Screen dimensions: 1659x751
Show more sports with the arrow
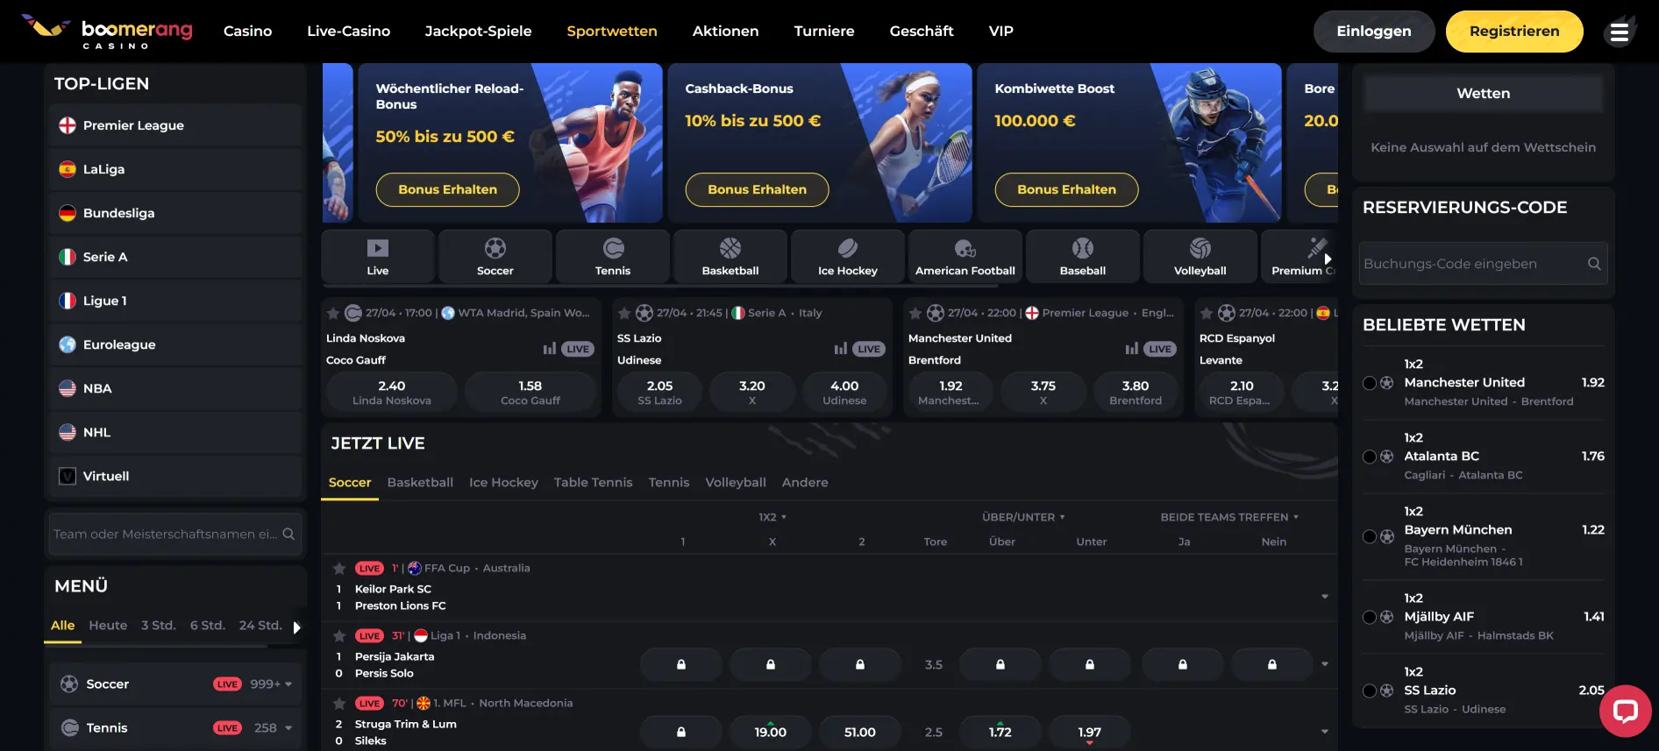click(1328, 259)
